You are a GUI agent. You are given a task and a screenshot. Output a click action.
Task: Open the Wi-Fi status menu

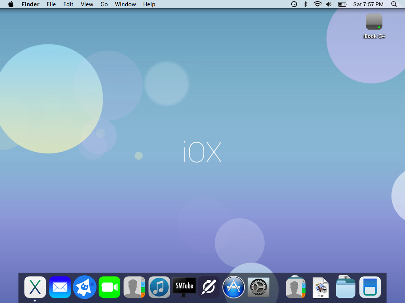[317, 4]
